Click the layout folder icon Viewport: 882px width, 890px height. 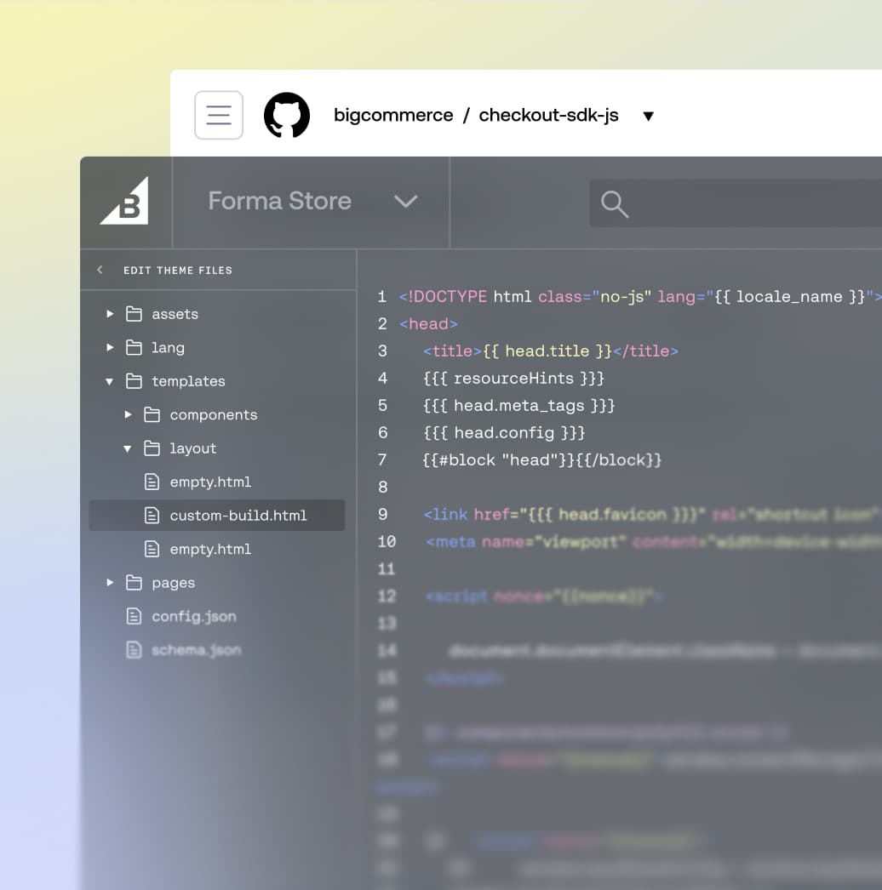(x=152, y=448)
